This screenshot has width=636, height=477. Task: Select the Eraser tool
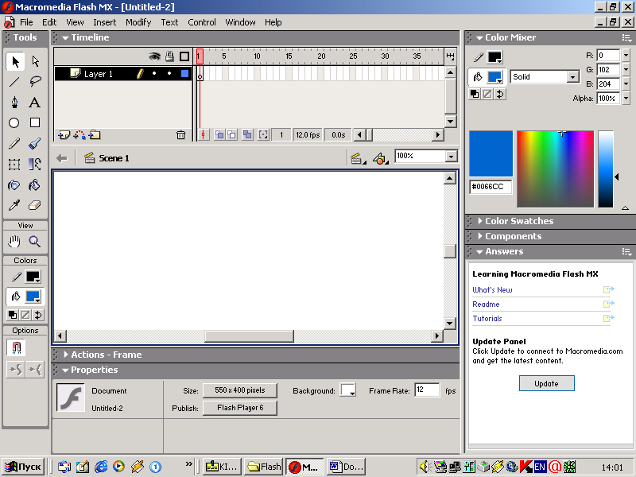coord(35,205)
